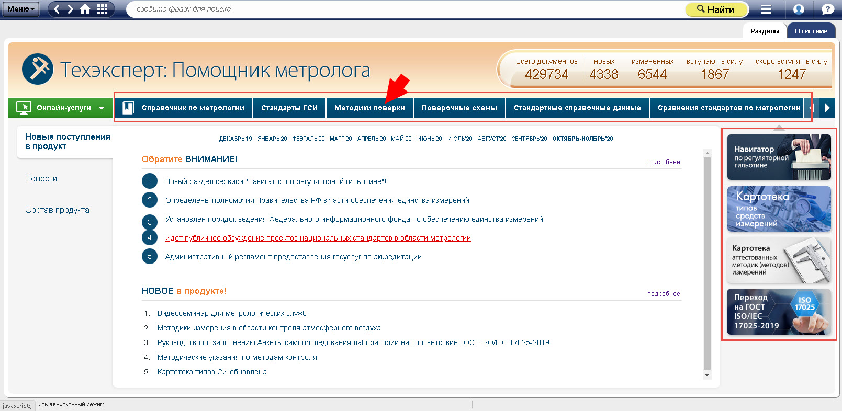
Task: Open Методические указания по методам контроля
Action: point(237,357)
